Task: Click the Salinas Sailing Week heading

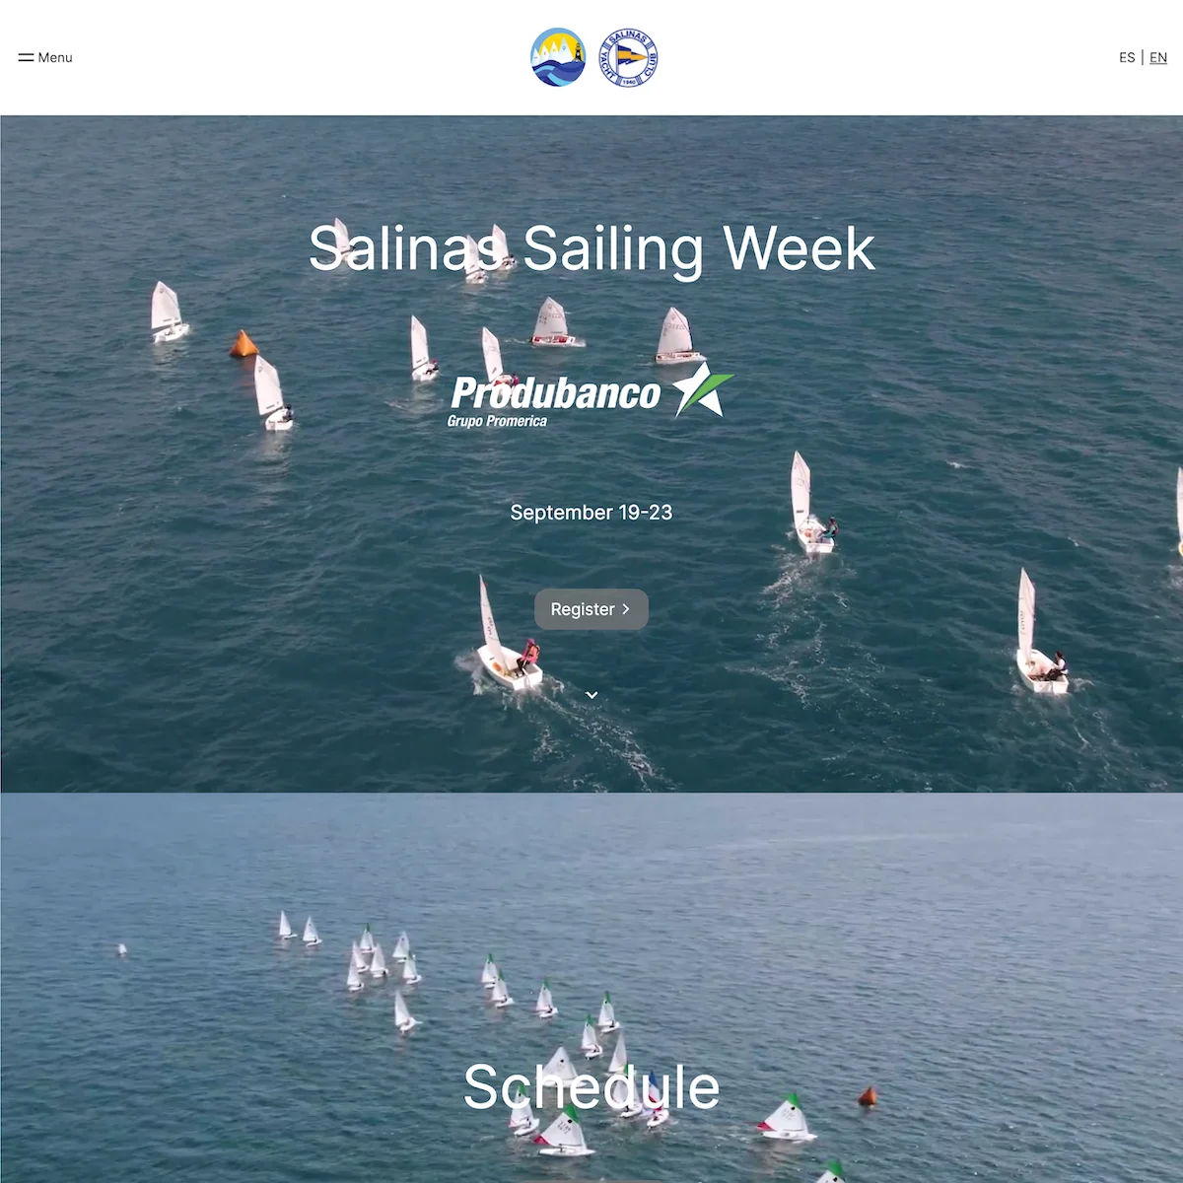Action: pyautogui.click(x=591, y=248)
